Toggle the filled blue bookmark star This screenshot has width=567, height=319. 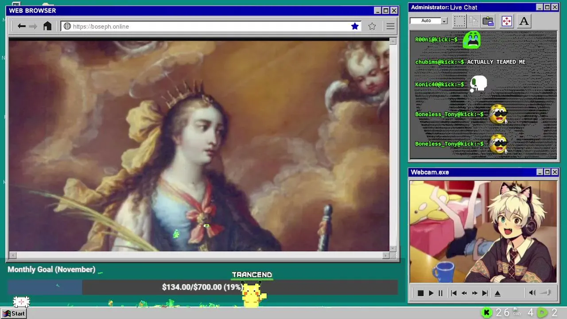coord(355,26)
